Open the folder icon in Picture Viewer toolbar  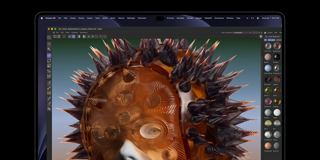[x=55, y=37]
